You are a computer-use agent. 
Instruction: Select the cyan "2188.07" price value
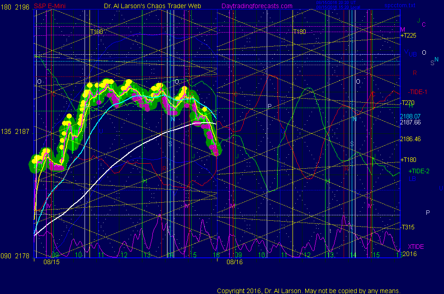410,116
